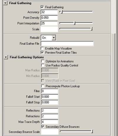Click the Final Gather File text field
The width and height of the screenshot is (118, 136).
click(67, 44)
